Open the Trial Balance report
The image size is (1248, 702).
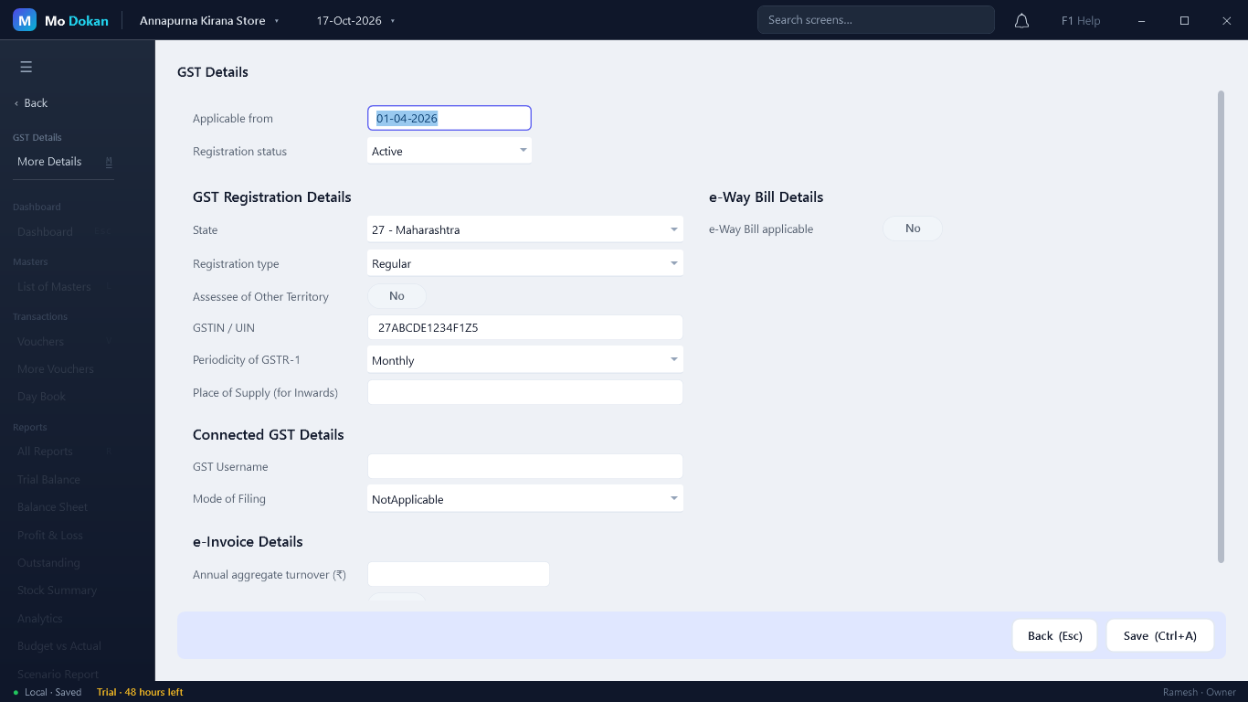pyautogui.click(x=48, y=479)
